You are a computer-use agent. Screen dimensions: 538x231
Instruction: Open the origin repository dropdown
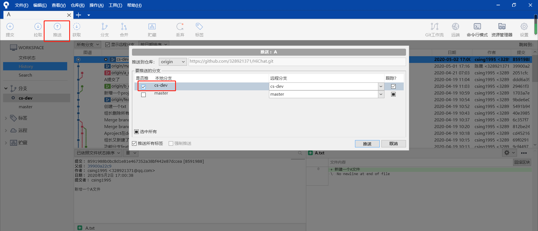click(x=173, y=62)
